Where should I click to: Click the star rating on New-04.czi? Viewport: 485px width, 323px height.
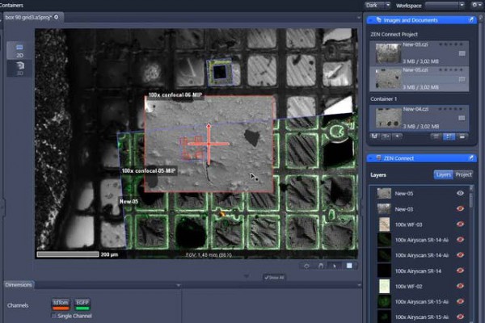point(451,109)
